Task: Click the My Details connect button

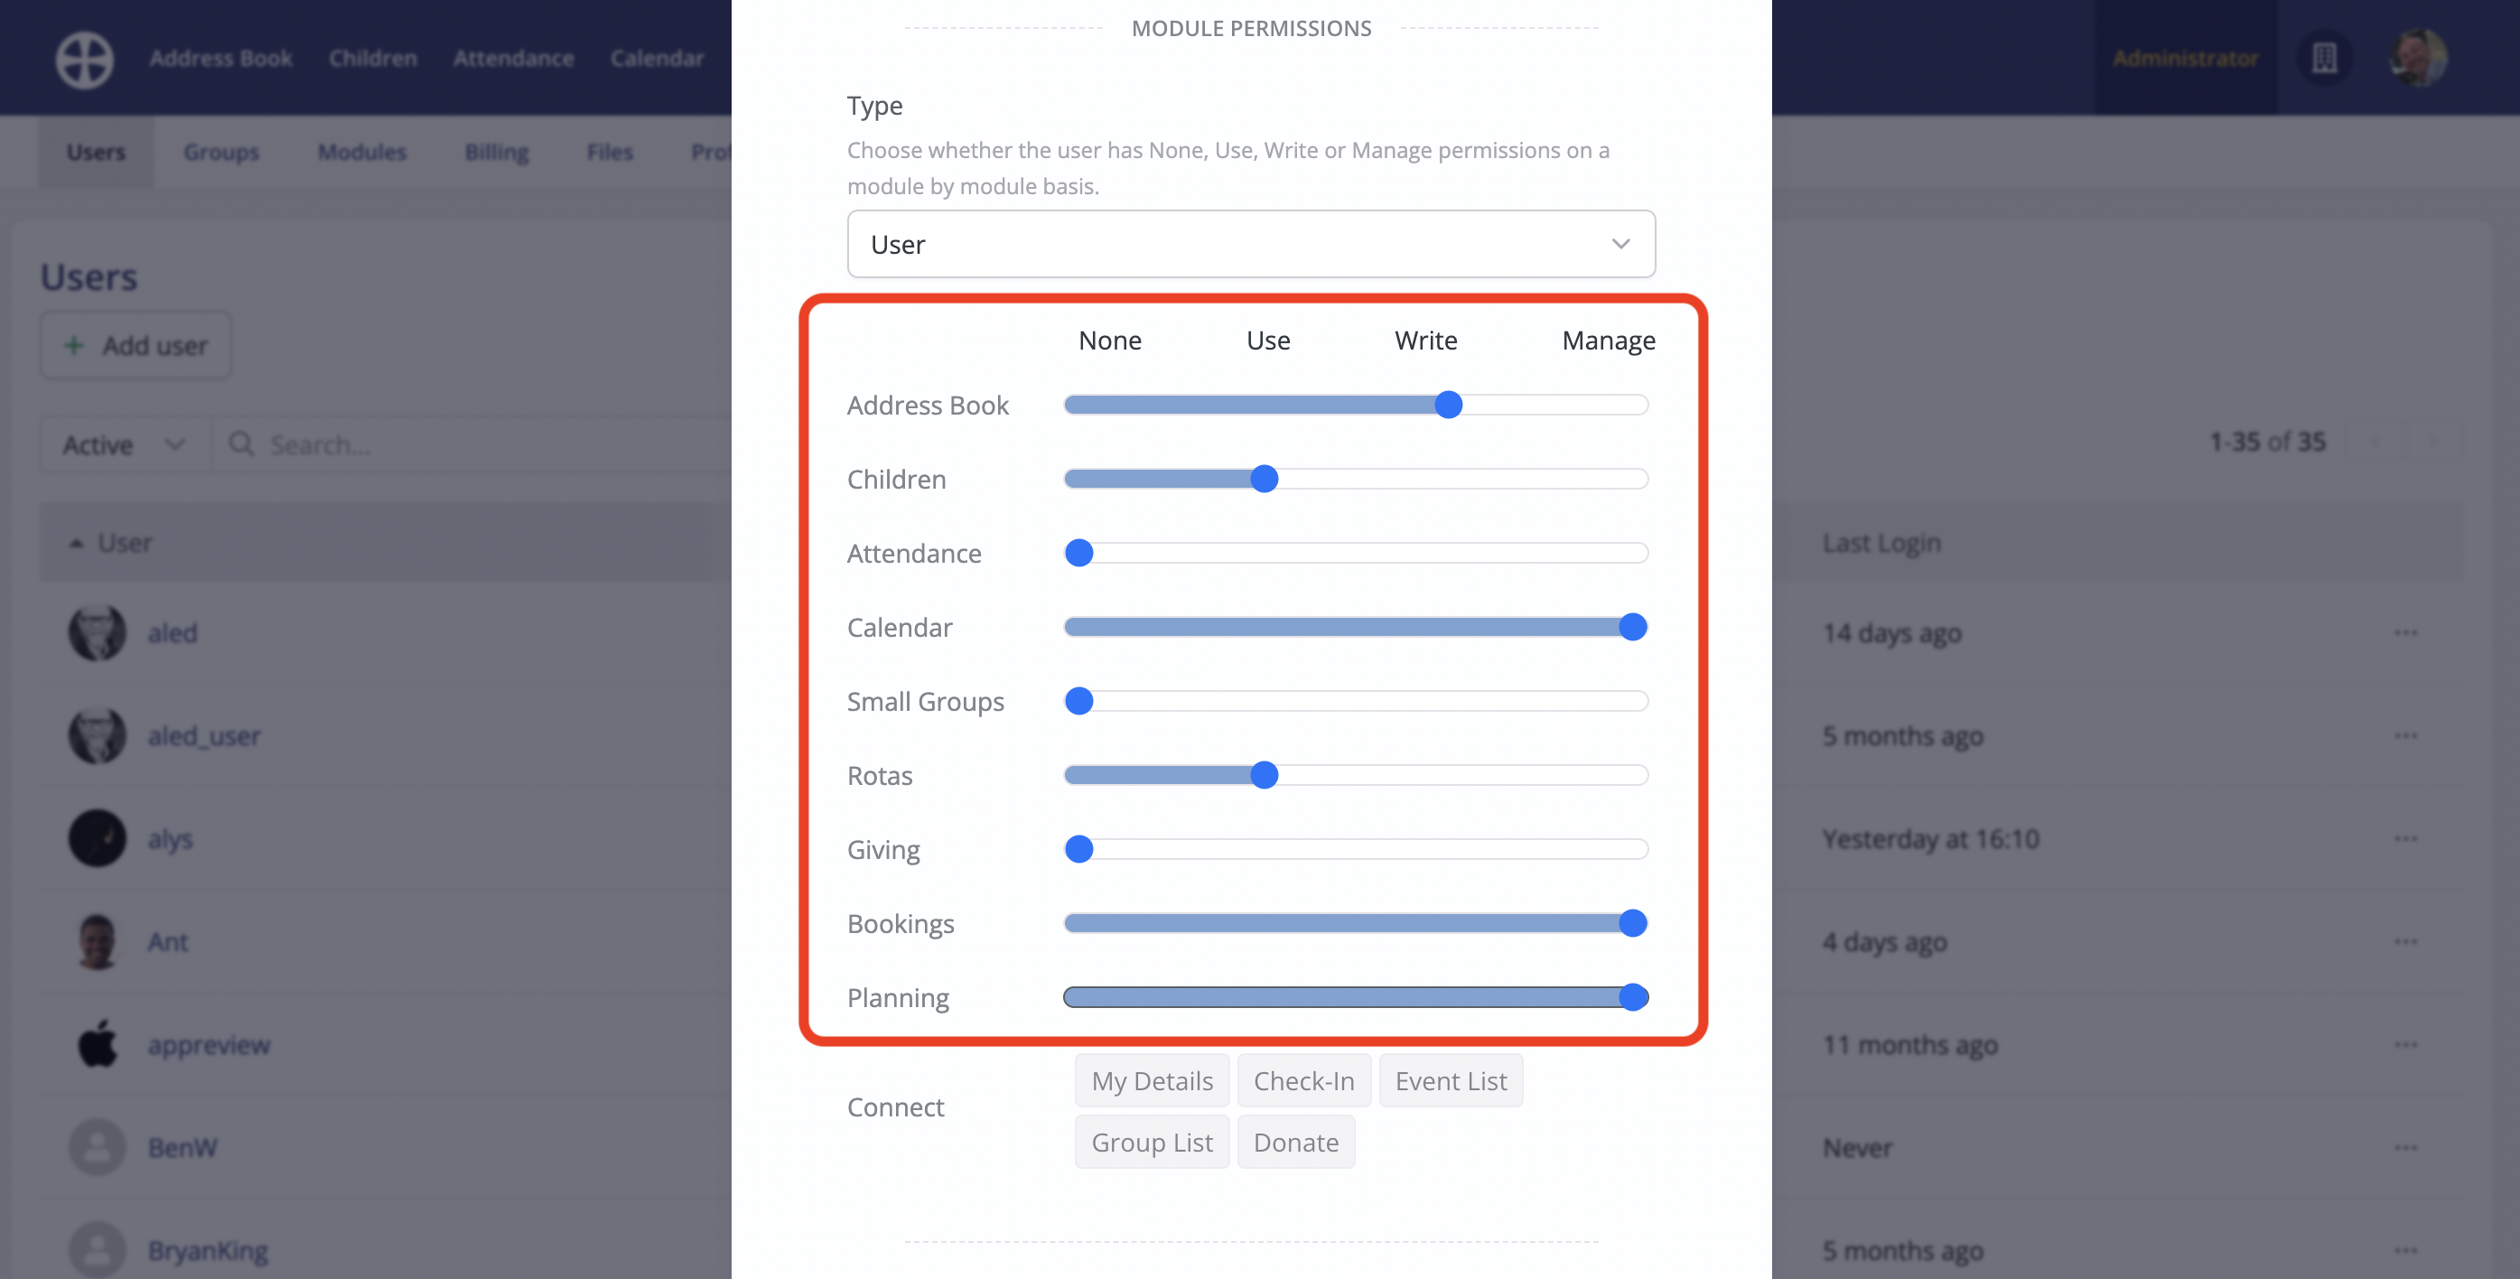Action: (1152, 1080)
